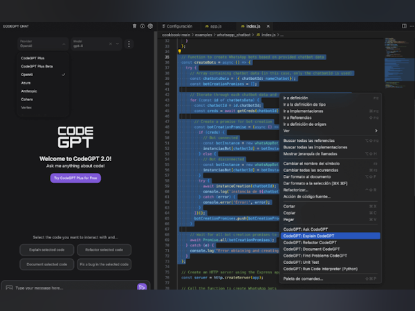
Task: Toggle split editor layout icon
Action: [404, 26]
